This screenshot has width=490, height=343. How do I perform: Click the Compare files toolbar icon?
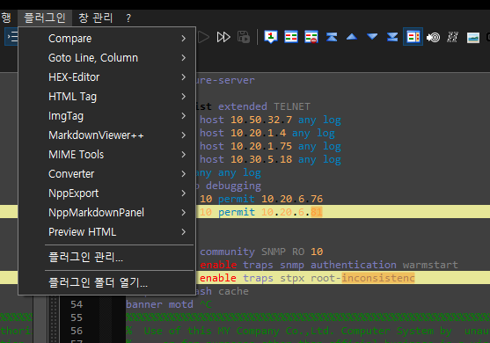pyautogui.click(x=291, y=37)
